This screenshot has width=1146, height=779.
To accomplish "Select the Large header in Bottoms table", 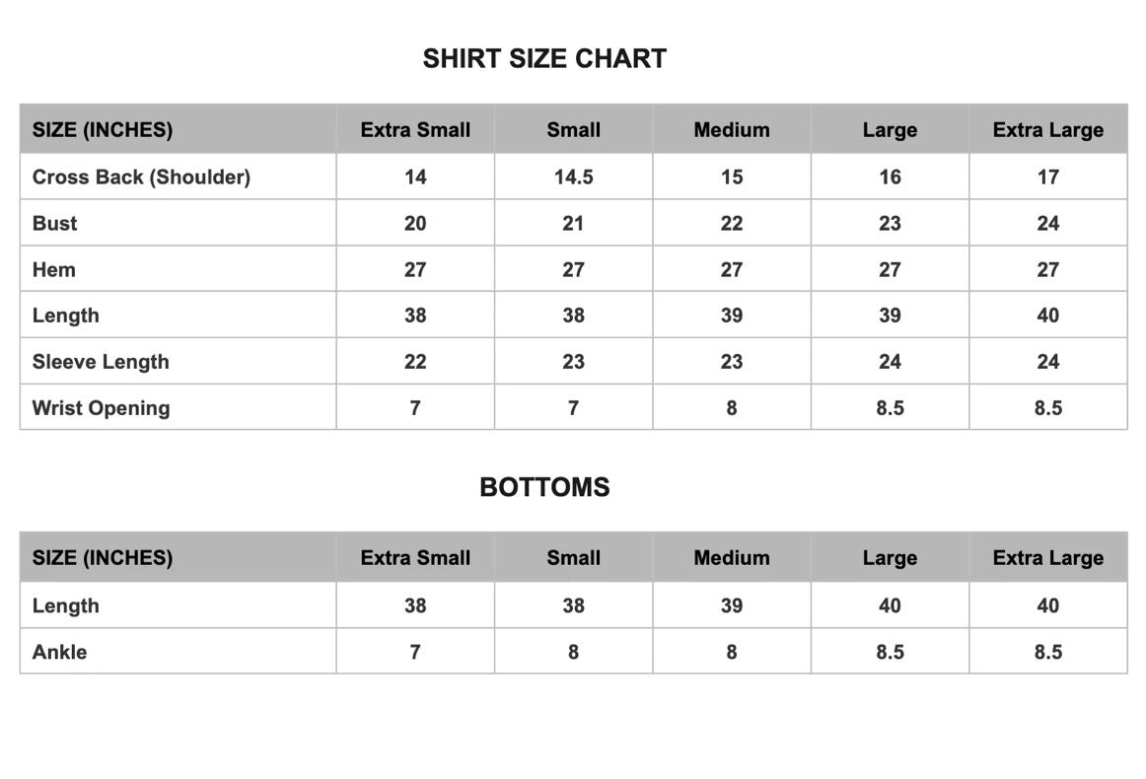I will (890, 557).
